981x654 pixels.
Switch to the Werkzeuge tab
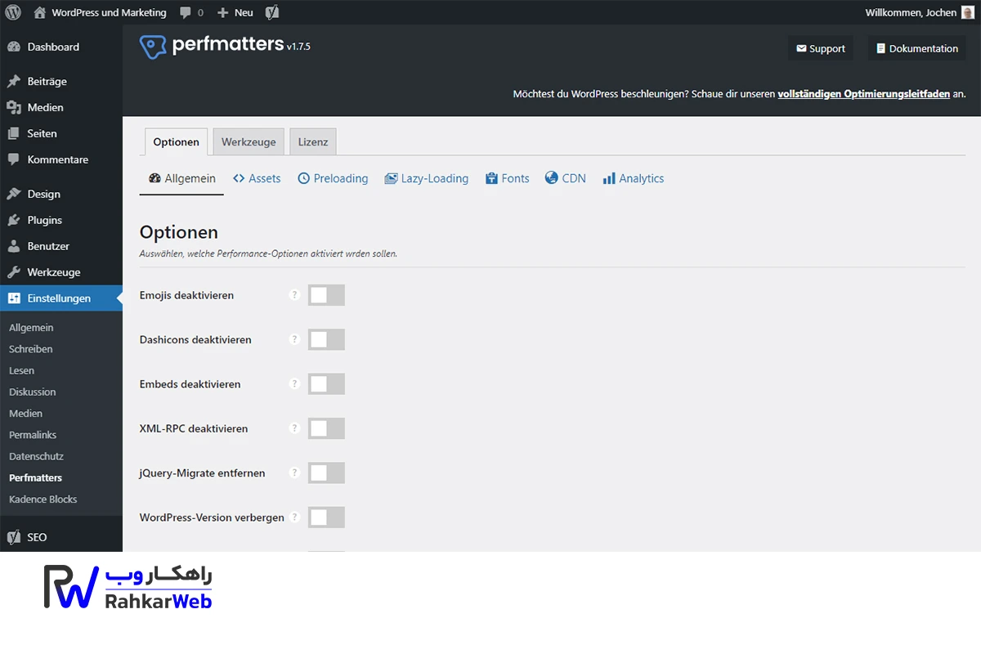[249, 142]
